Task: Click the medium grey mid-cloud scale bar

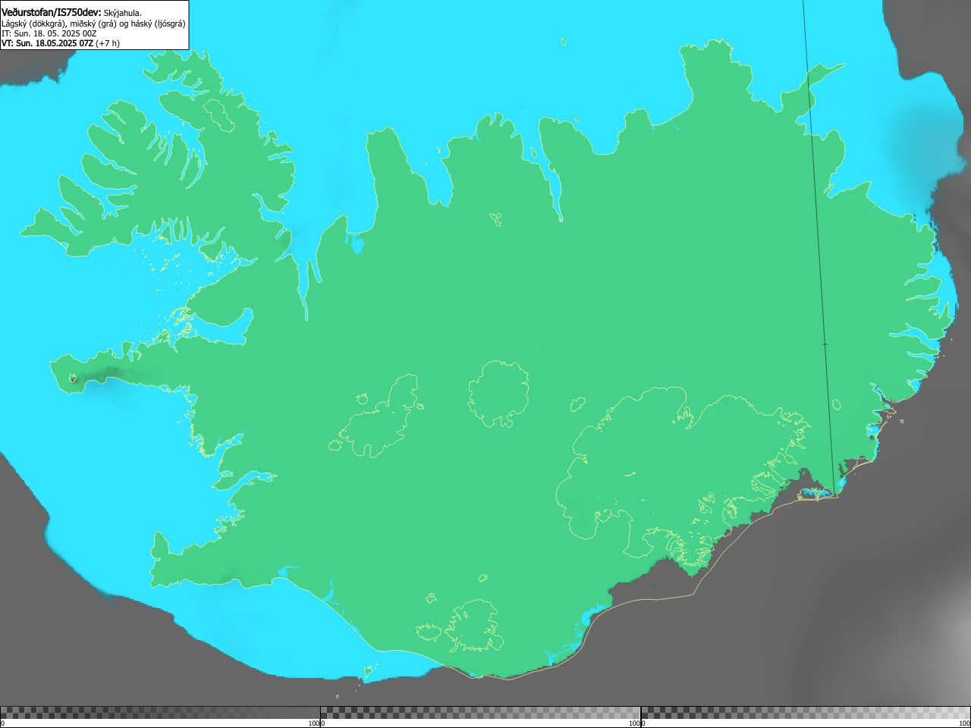Action: [x=480, y=713]
